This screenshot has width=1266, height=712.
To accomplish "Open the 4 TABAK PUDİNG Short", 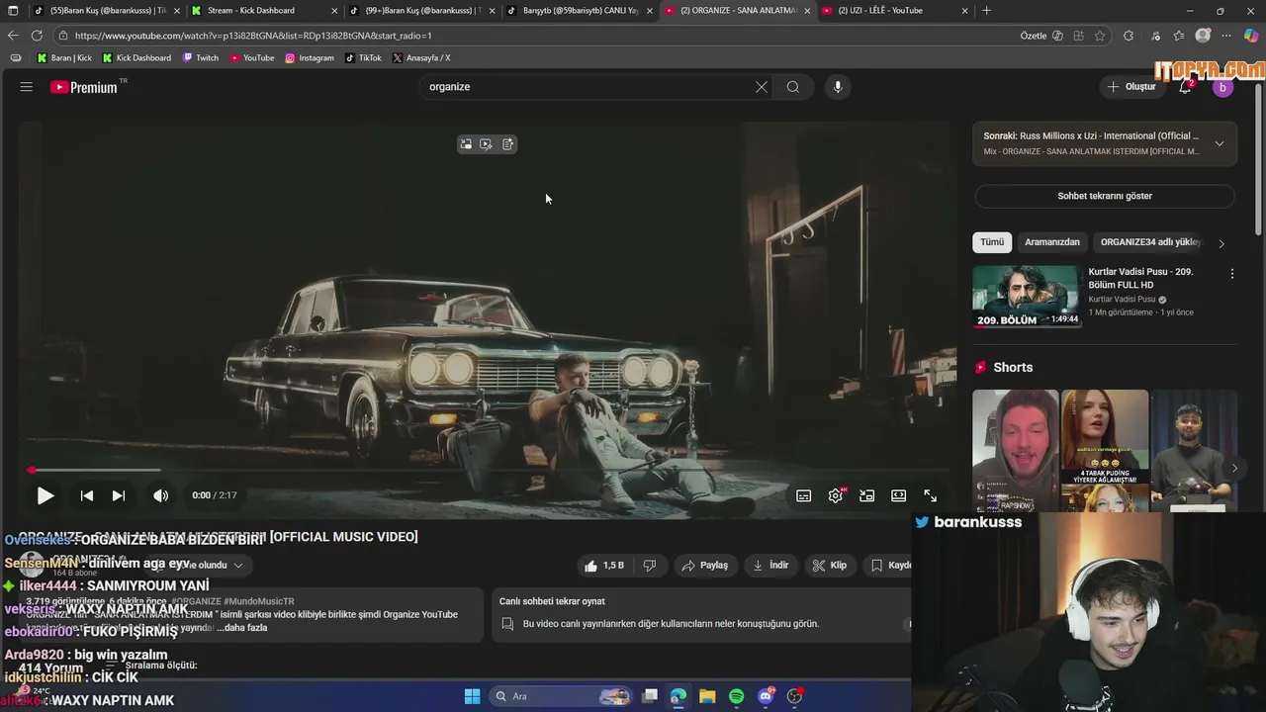I will coord(1105,450).
